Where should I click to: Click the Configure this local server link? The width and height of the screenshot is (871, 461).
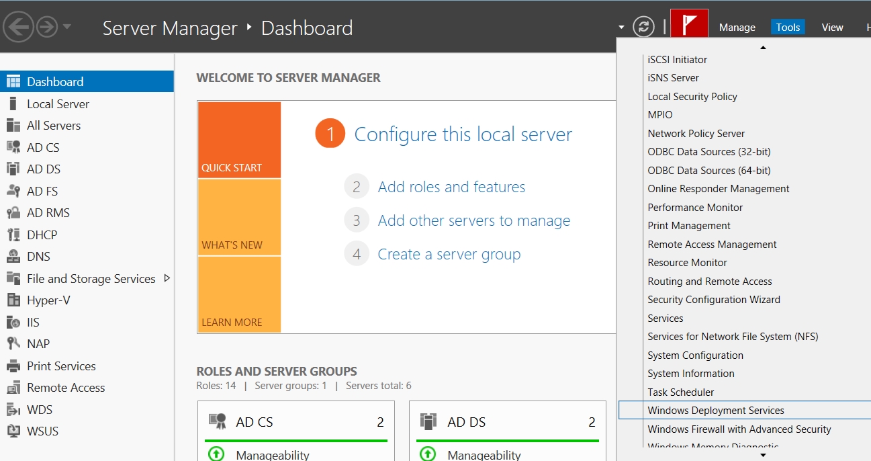click(x=463, y=134)
